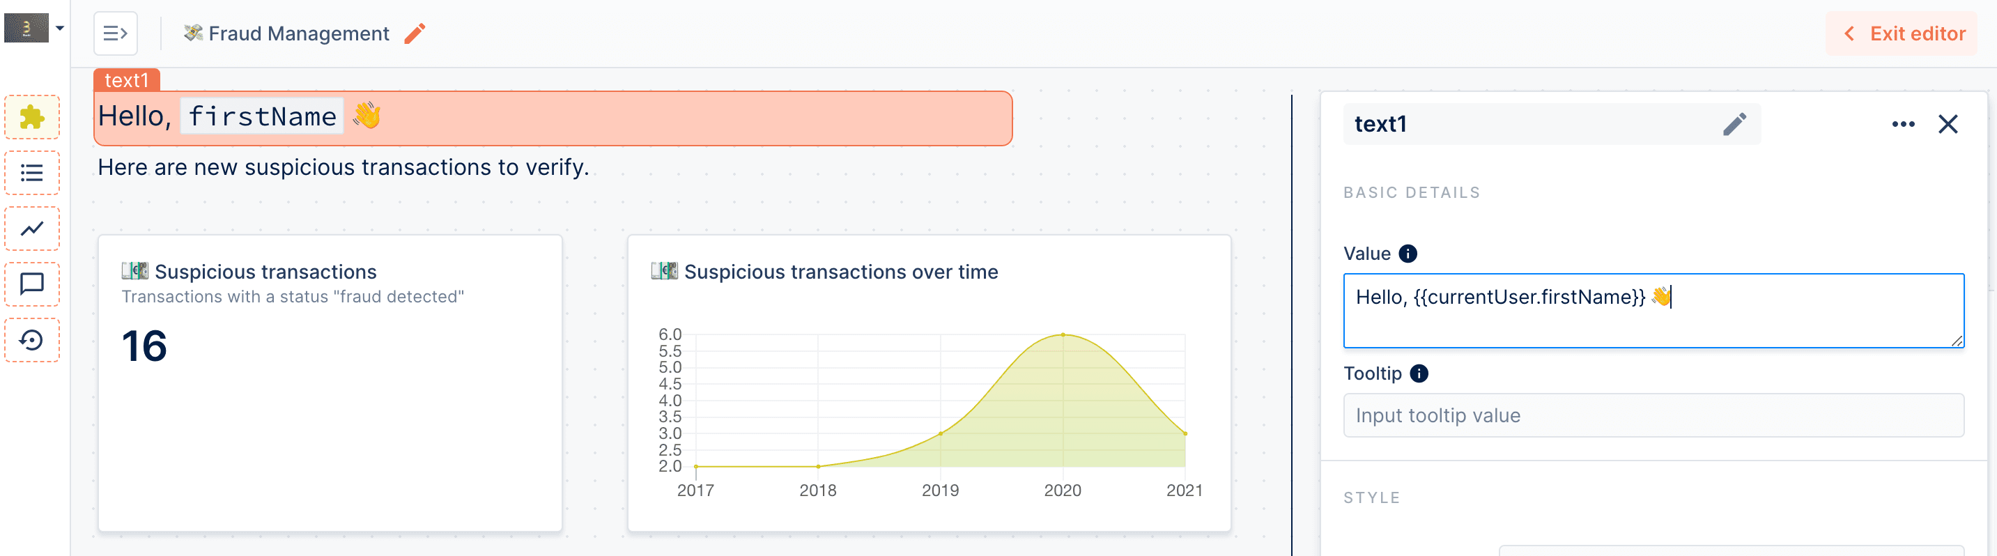Screen dimensions: 1997x556
Task: Open the list view sidebar icon
Action: 32,173
